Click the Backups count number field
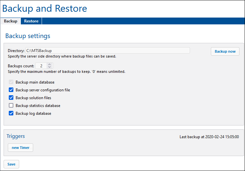The image size is (245, 171). click(41, 66)
